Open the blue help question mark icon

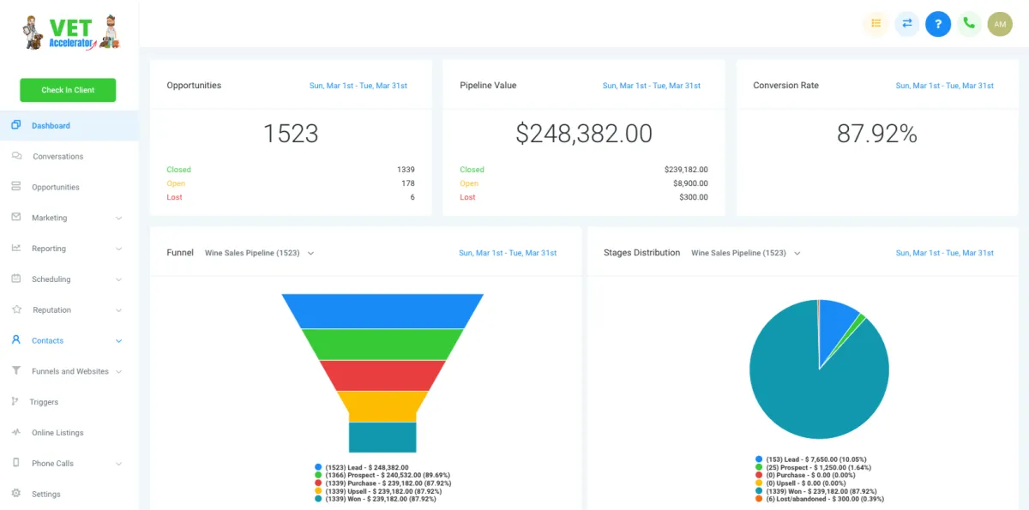coord(938,23)
